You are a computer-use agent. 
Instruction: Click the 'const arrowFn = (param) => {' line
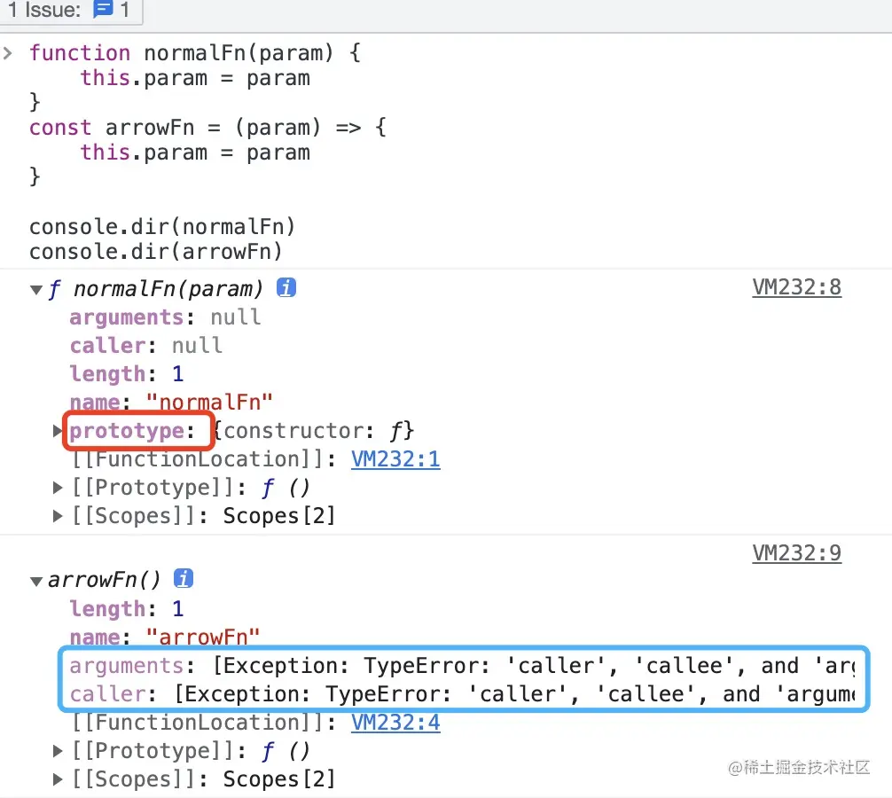[208, 128]
